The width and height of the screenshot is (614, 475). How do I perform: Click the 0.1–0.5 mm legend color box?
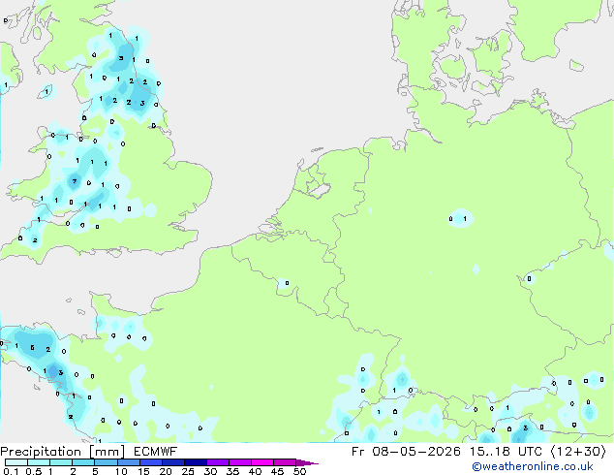tap(16, 462)
